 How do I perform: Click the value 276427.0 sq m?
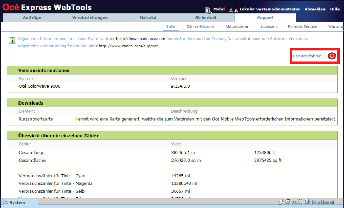pos(186,160)
